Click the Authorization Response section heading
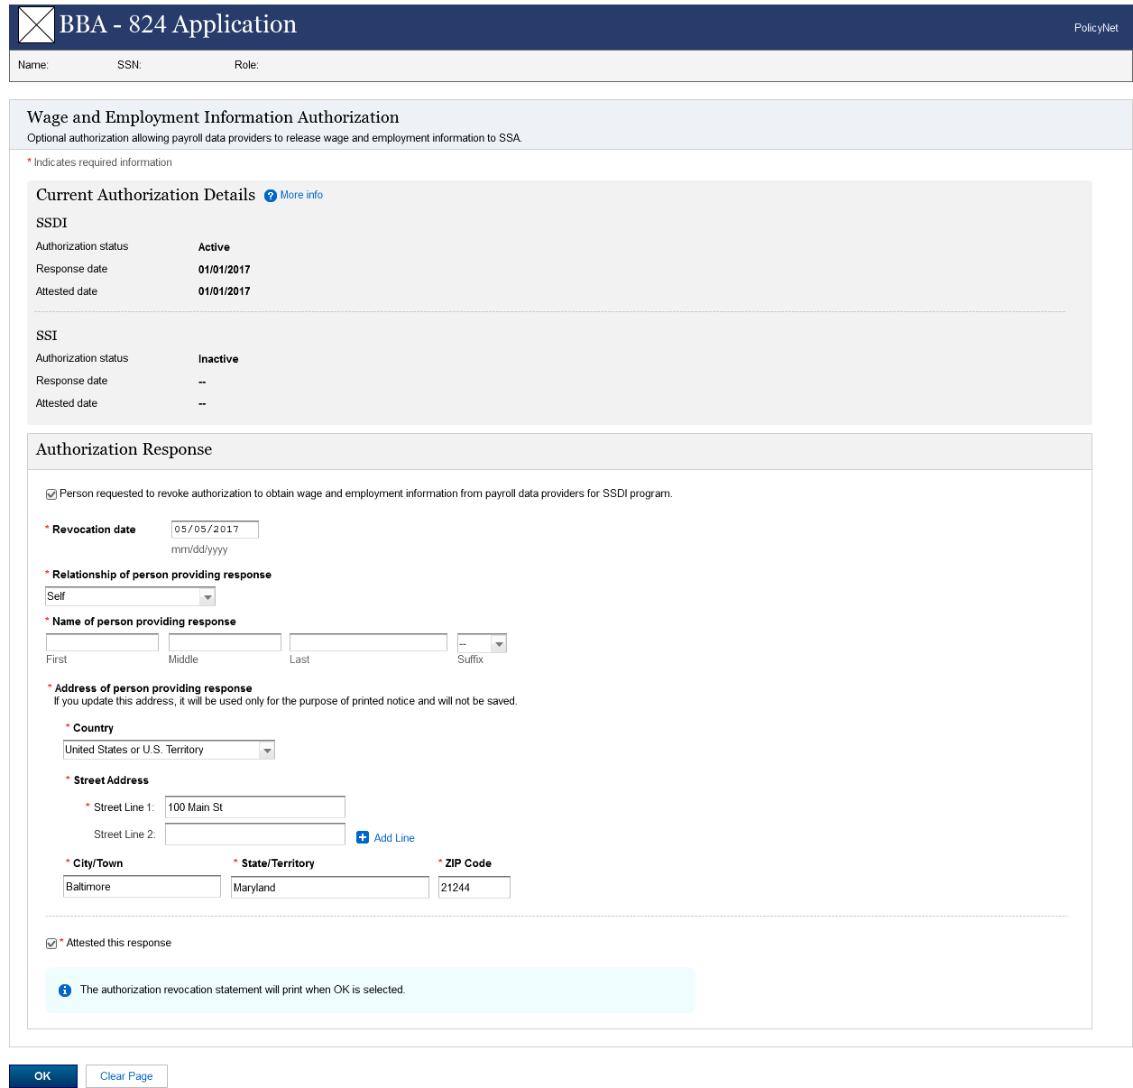The image size is (1133, 1088). 124,449
